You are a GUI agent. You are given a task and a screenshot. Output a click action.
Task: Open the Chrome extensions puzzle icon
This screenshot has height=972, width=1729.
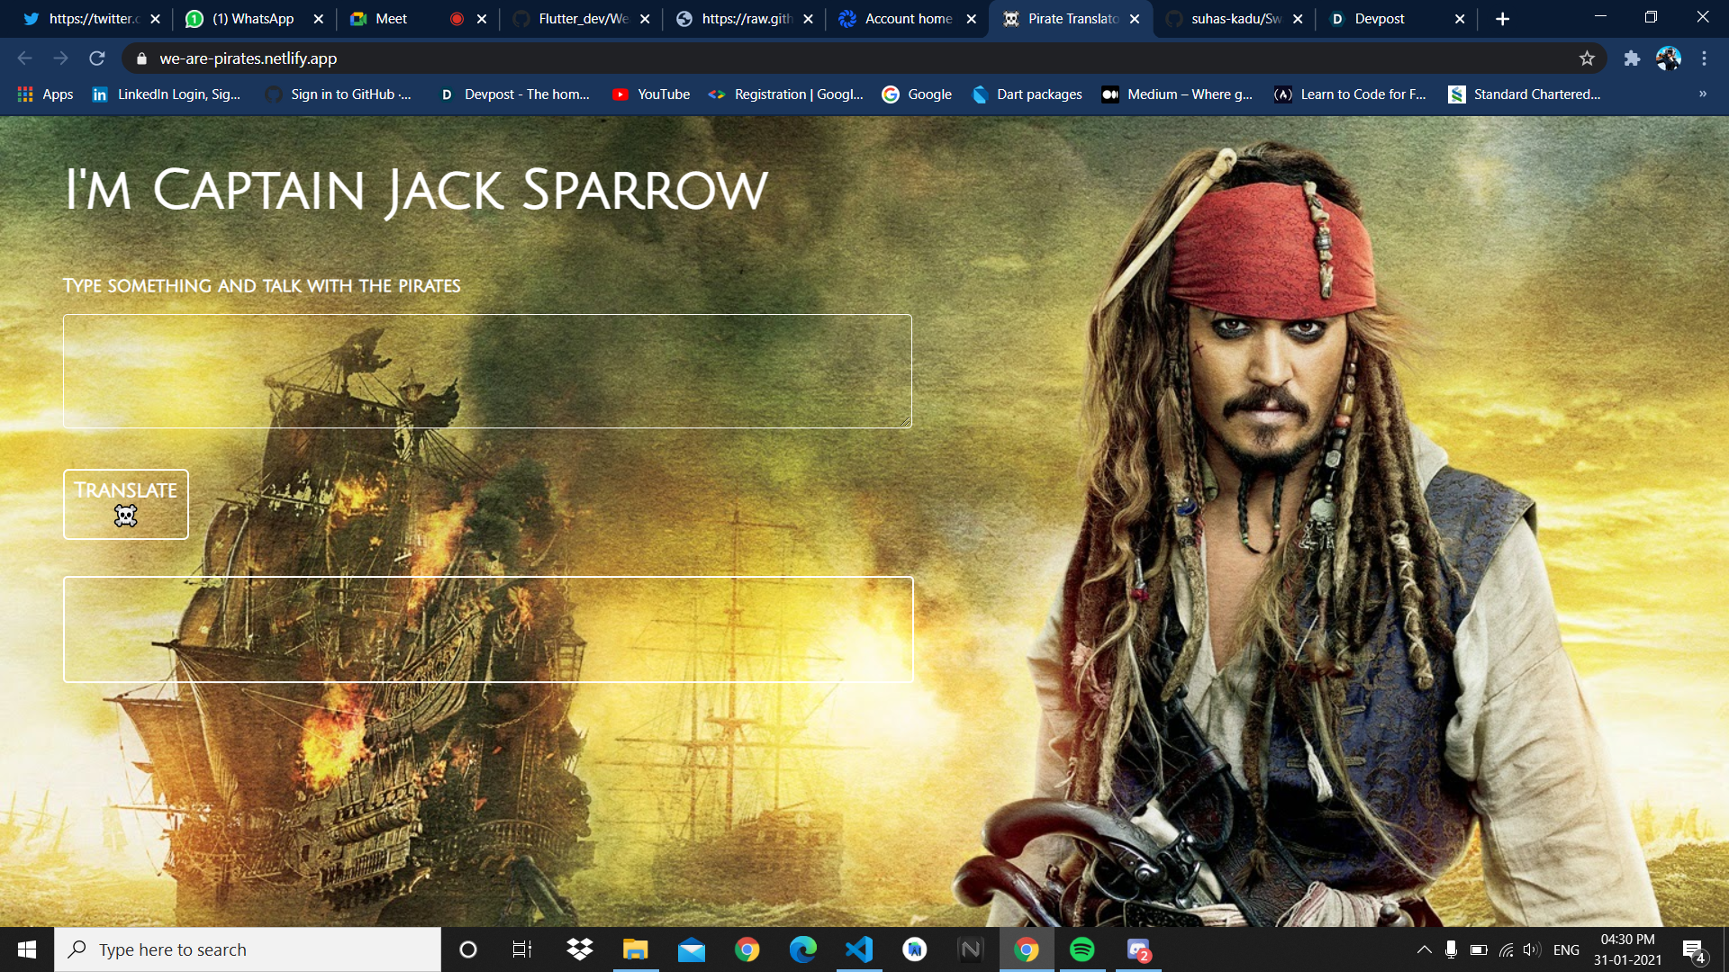point(1632,58)
